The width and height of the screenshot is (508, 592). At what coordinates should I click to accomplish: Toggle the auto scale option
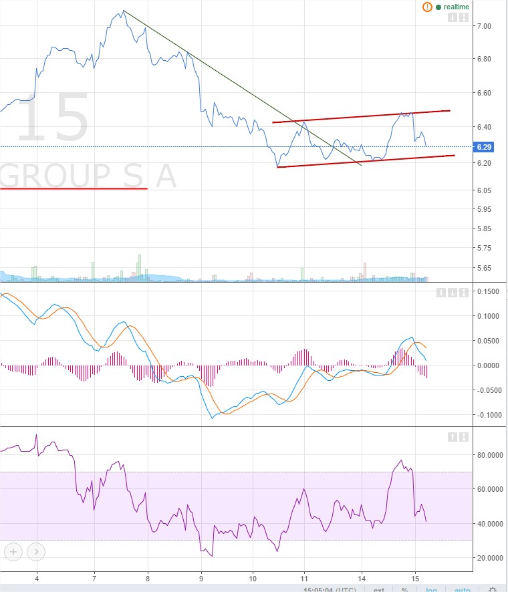[463, 589]
